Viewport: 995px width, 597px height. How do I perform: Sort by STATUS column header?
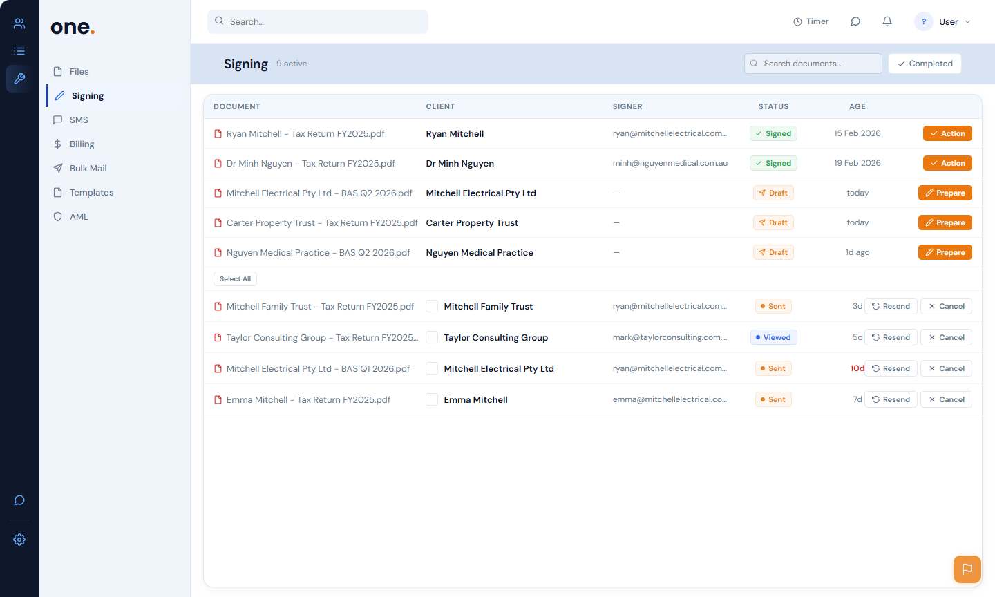click(773, 106)
